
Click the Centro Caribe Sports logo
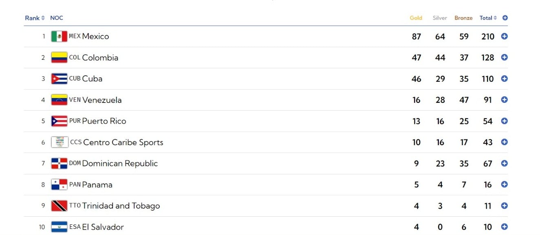pyautogui.click(x=60, y=142)
